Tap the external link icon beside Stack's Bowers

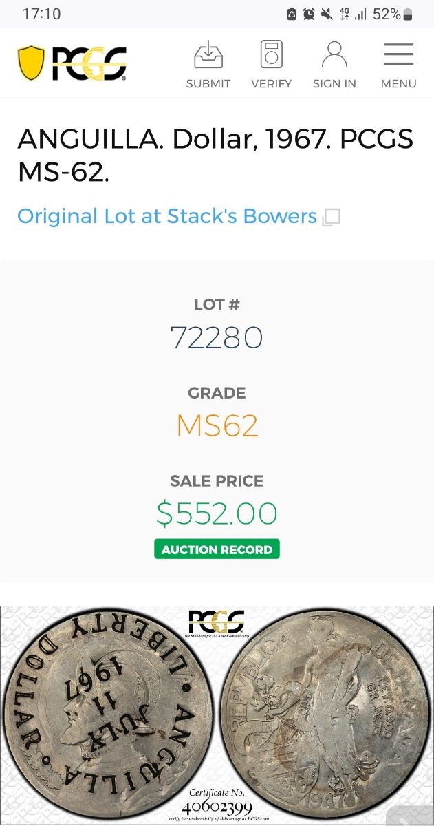point(332,218)
